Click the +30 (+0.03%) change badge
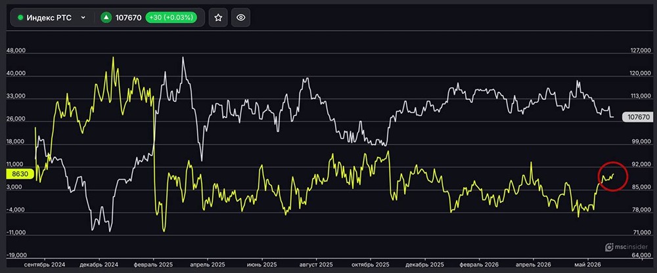 tap(171, 18)
